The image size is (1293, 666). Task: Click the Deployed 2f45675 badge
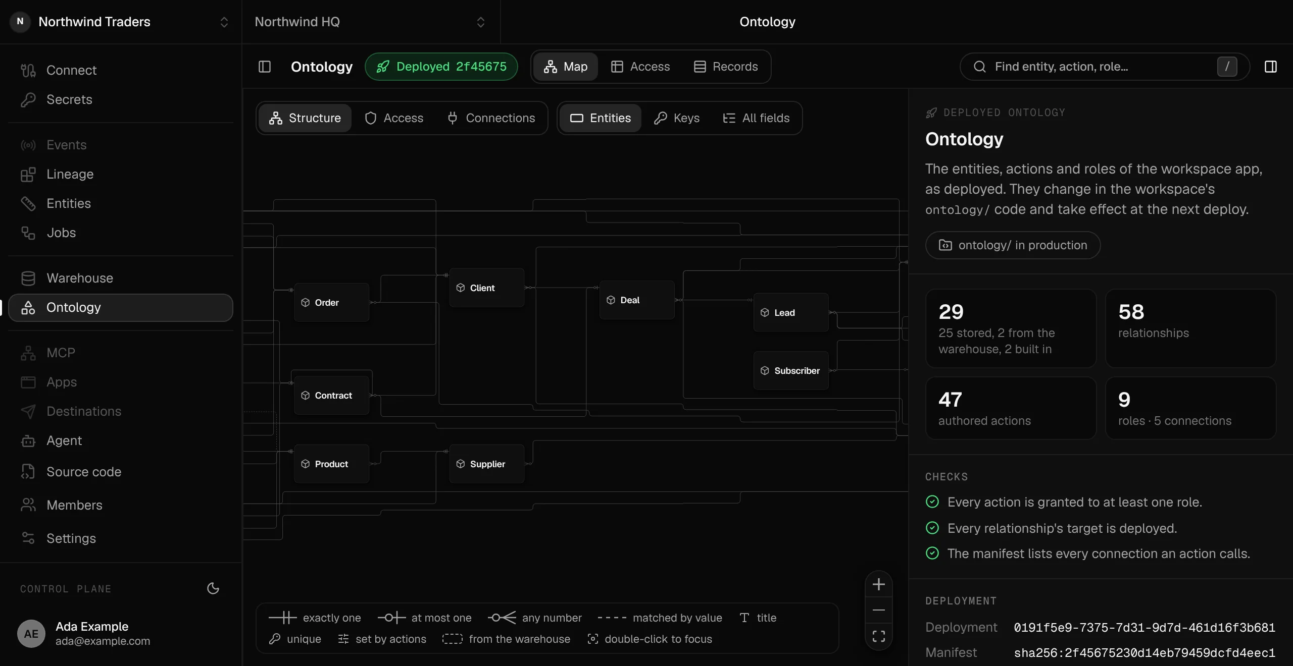pos(441,67)
